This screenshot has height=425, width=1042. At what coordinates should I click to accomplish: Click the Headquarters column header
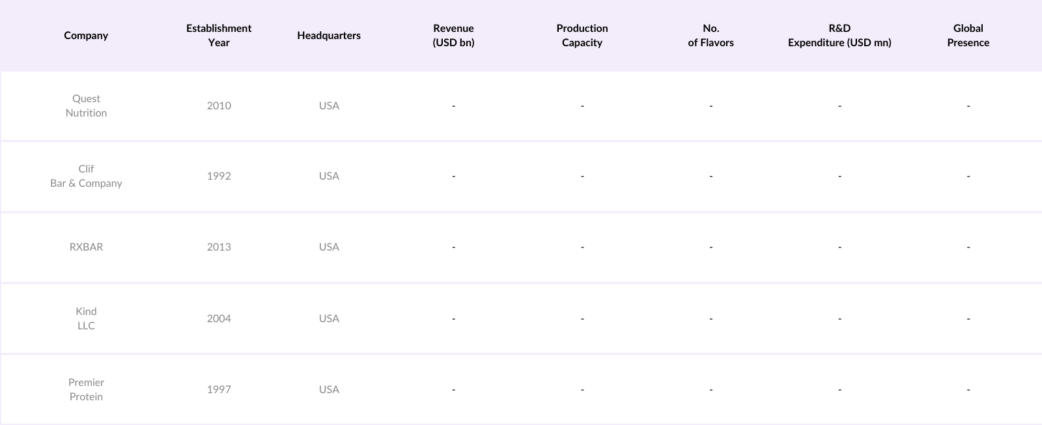pyautogui.click(x=329, y=35)
